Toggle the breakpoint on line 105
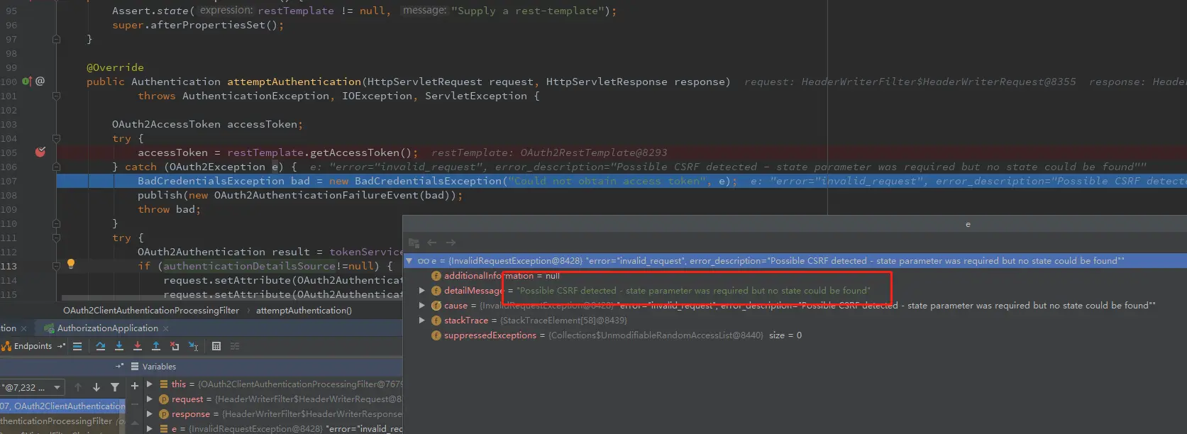 click(x=40, y=152)
